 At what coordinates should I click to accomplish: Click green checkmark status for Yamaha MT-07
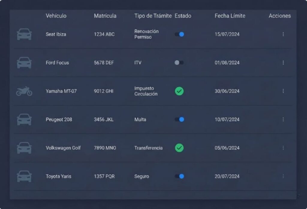(179, 91)
